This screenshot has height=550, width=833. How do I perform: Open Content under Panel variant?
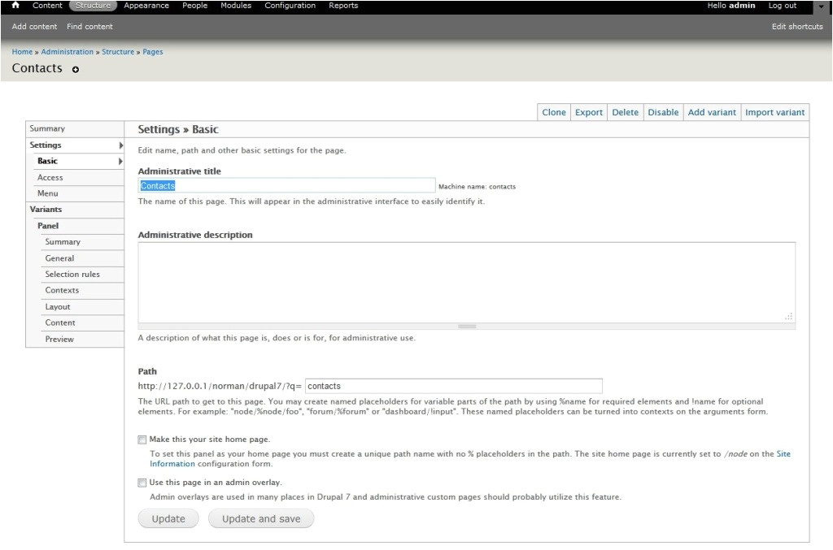pos(83,323)
